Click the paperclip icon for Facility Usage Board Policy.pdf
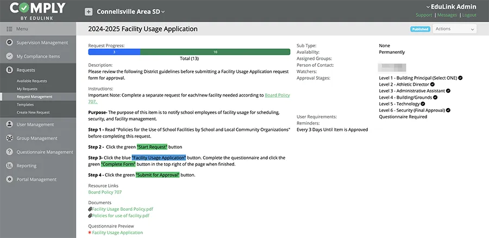Image resolution: width=489 pixels, height=238 pixels. pyautogui.click(x=90, y=209)
